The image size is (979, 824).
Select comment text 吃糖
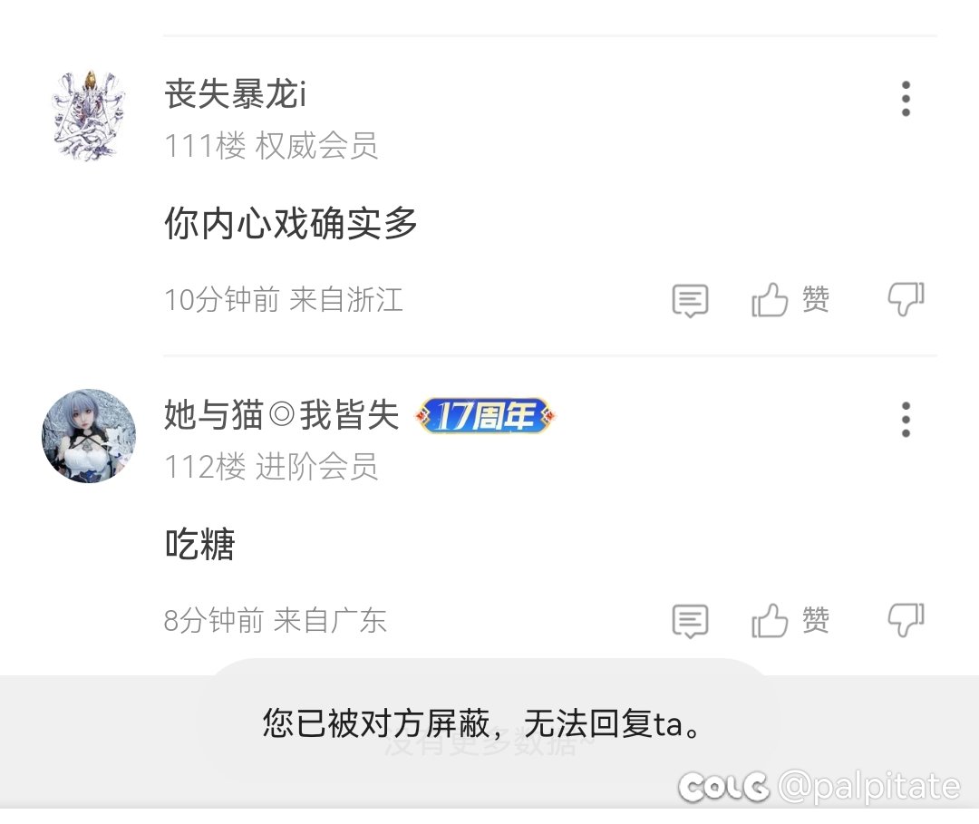(199, 544)
